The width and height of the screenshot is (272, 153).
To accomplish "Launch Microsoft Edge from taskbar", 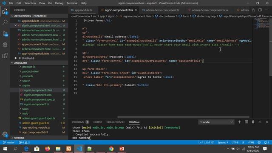I will pyautogui.click(x=26, y=149).
